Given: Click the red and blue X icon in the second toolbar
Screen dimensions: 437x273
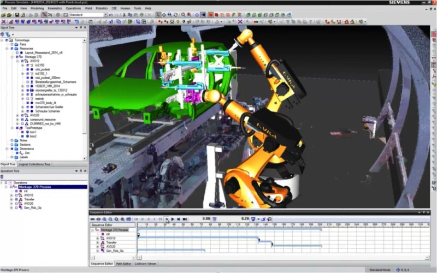Looking at the screenshot, I should (x=240, y=22).
